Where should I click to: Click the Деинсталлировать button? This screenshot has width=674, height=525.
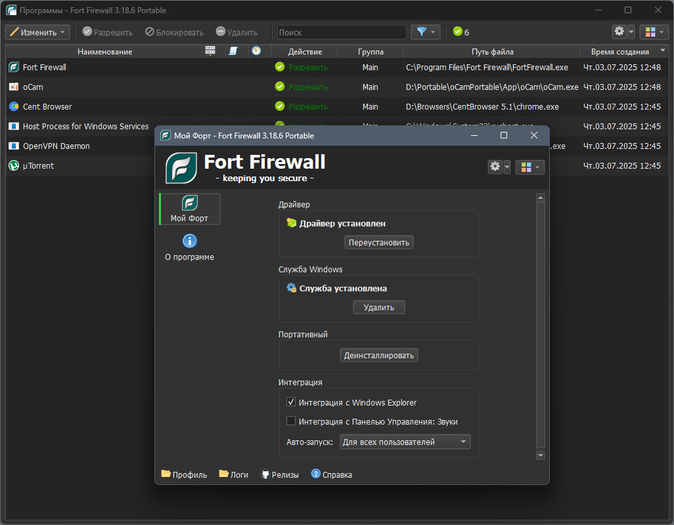tap(378, 356)
